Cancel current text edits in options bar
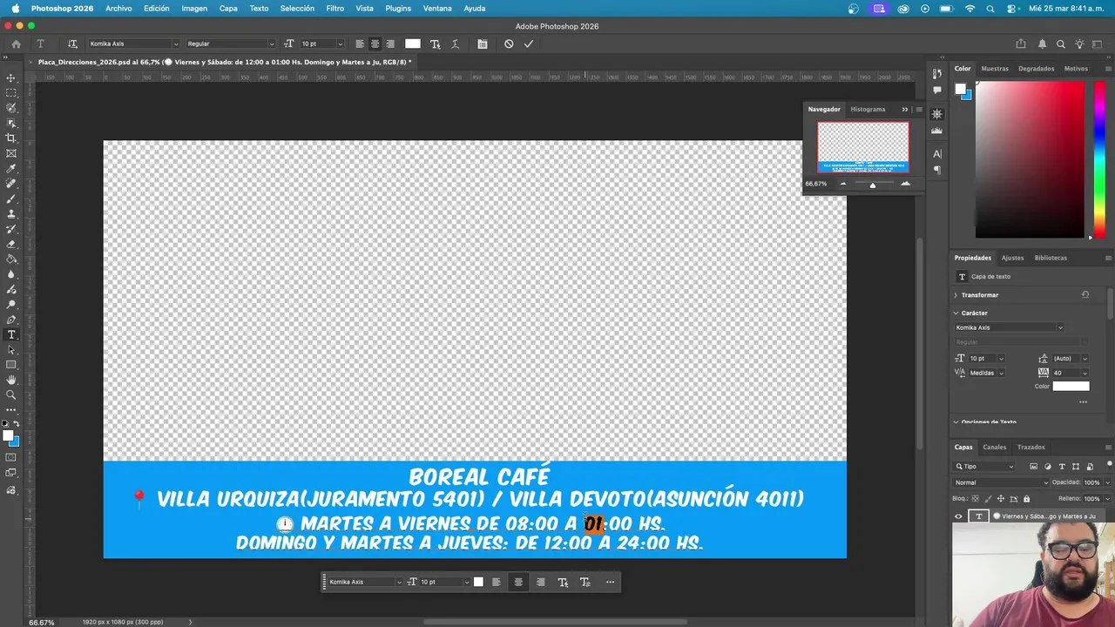 click(509, 44)
